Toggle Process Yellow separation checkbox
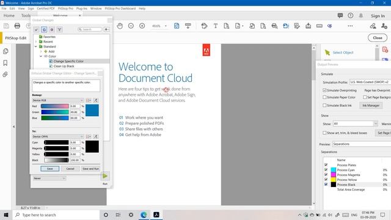Viewport: 391px width, 220px height. 326,180
